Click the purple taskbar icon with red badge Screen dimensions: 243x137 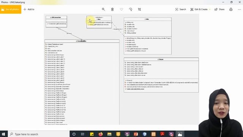coord(171,134)
